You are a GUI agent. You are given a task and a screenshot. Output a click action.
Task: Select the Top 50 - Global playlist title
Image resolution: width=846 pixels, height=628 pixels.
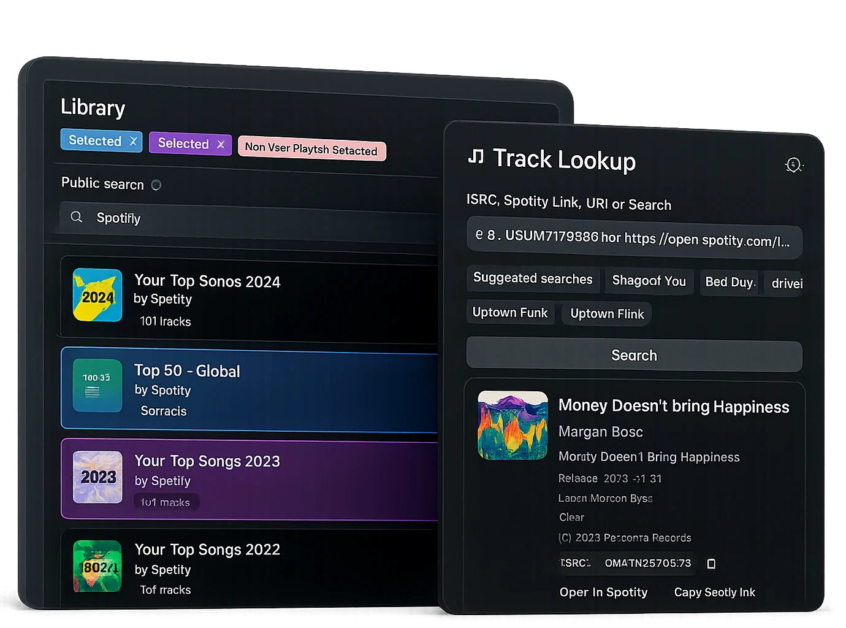[x=187, y=371]
